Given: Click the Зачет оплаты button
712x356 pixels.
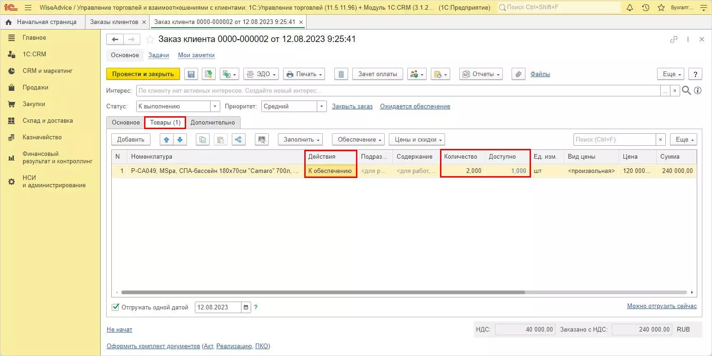Looking at the screenshot, I should pos(378,74).
